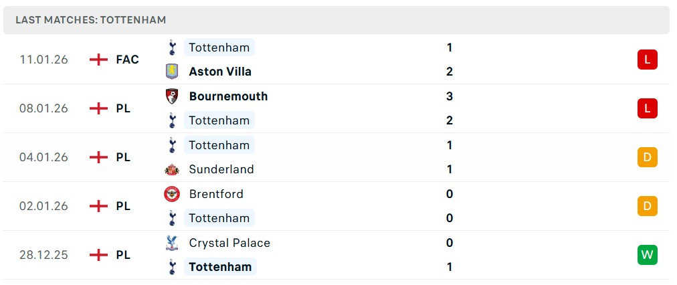This screenshot has width=677, height=285.
Task: Open the Sunderland team name
Action: point(221,169)
